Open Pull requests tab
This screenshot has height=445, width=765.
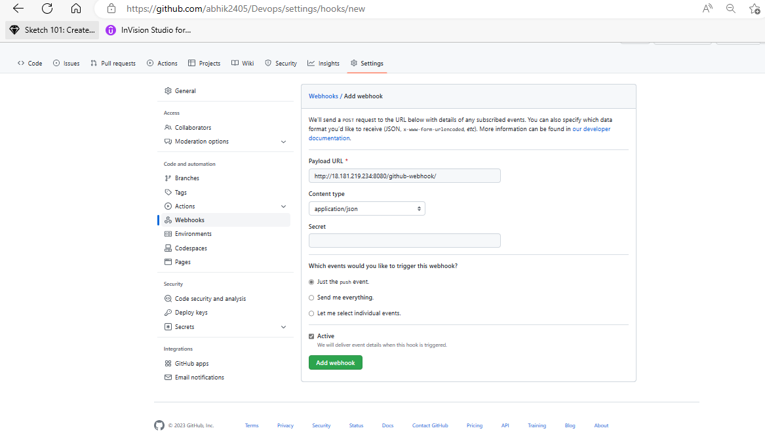(x=113, y=64)
